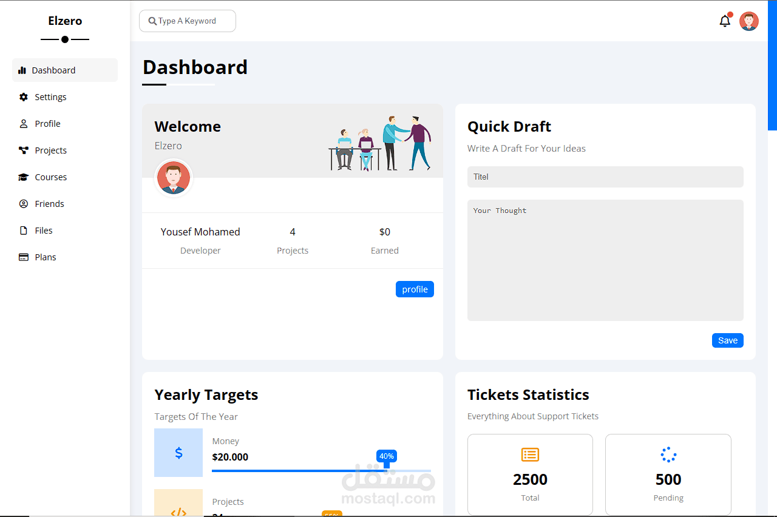Screen dimensions: 777x517
Task: Click the dollar sign icon beside Money target
Action: (178, 453)
